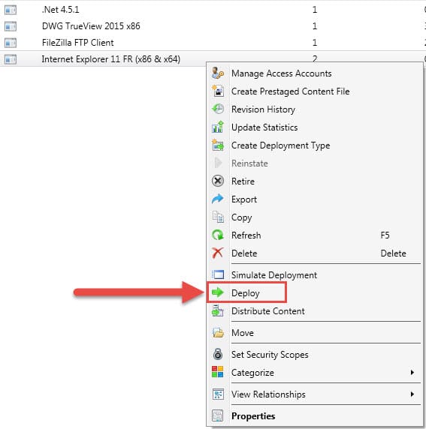Select Export from the menu
The width and height of the screenshot is (426, 429).
pyautogui.click(x=244, y=199)
